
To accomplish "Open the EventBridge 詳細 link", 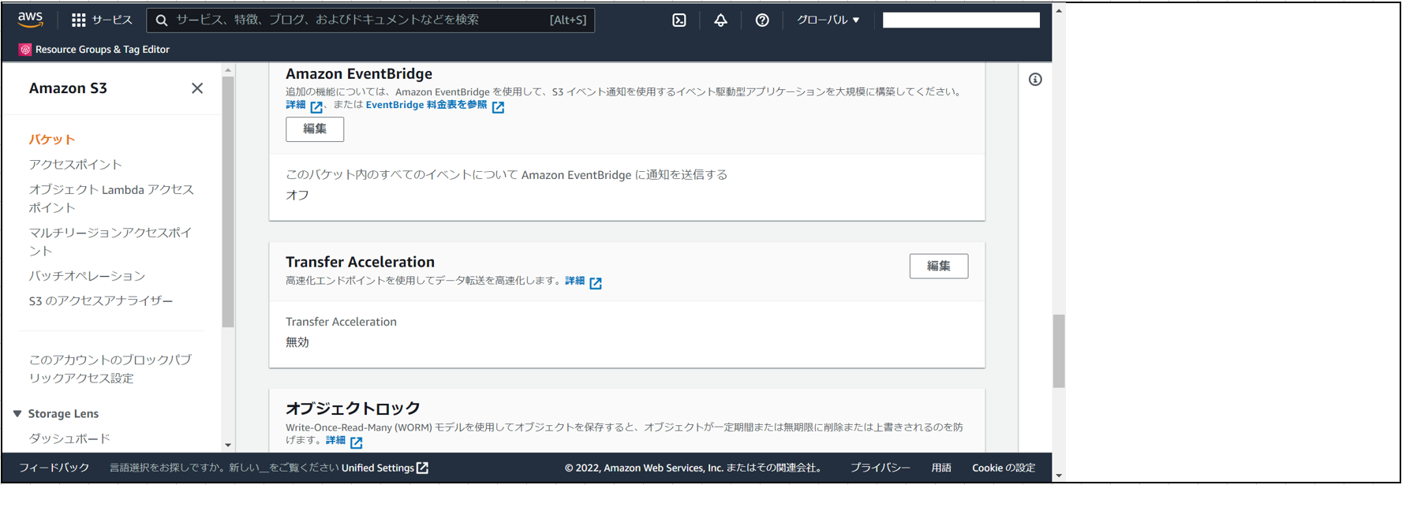I will point(296,105).
